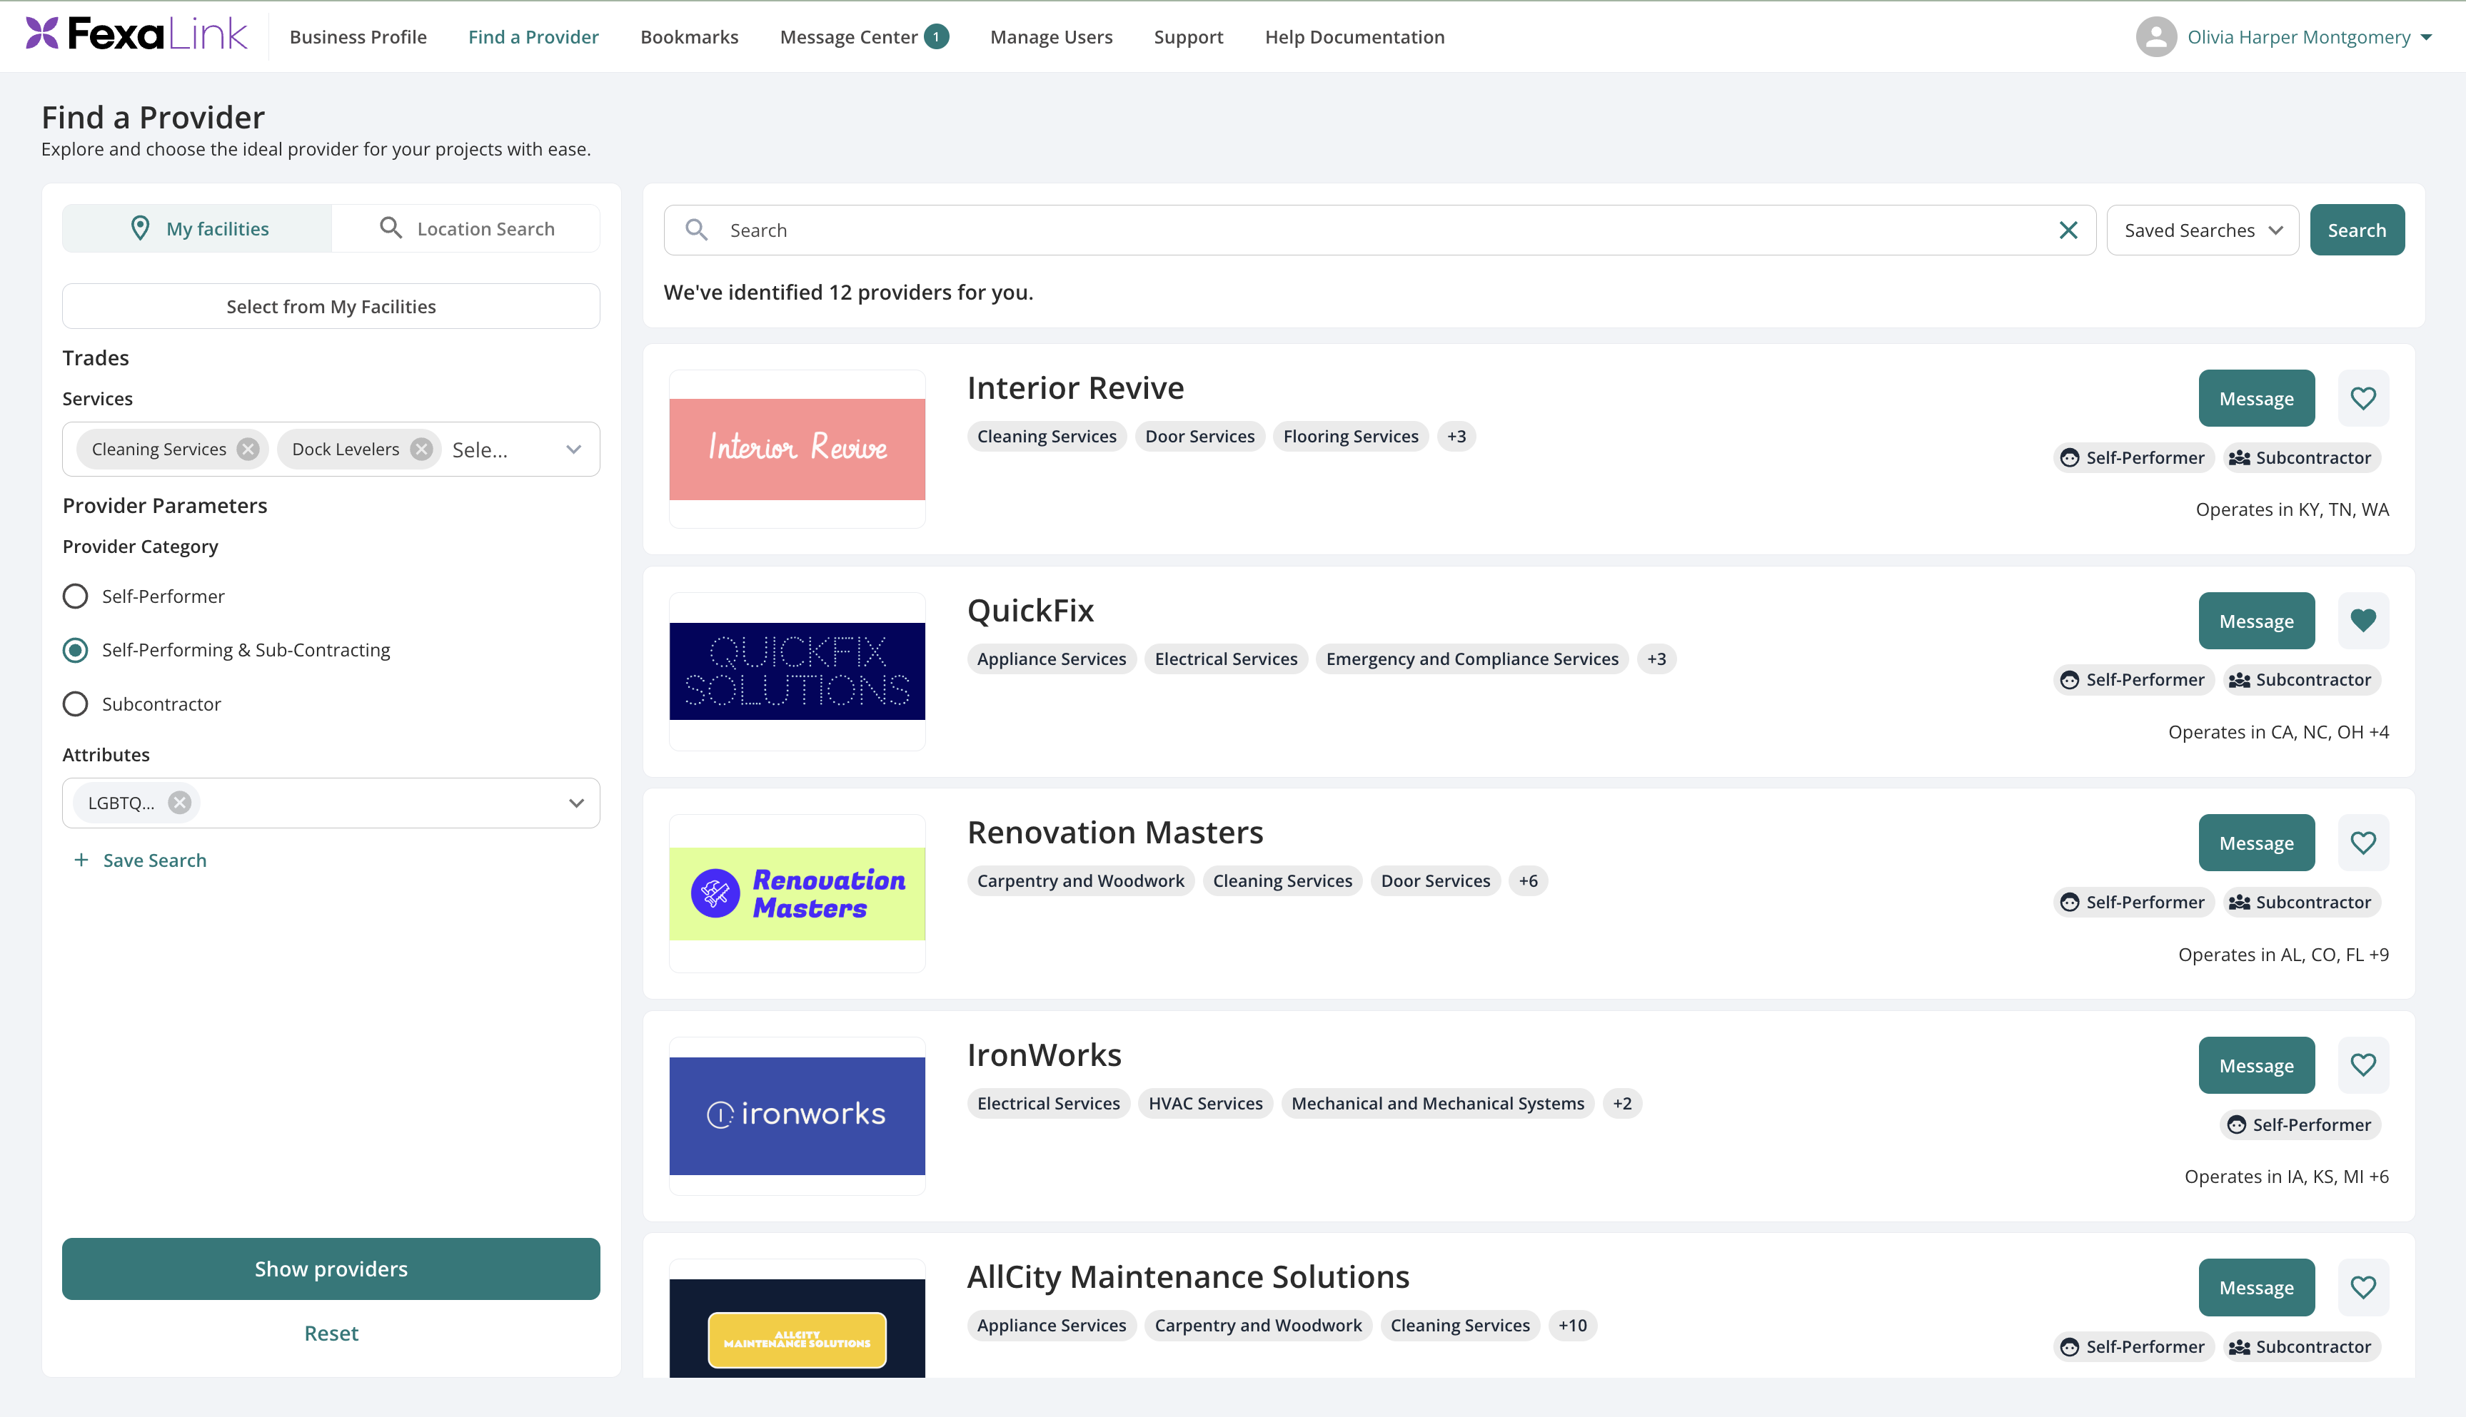Bookmark Interior Revive with heart icon

(x=2362, y=398)
